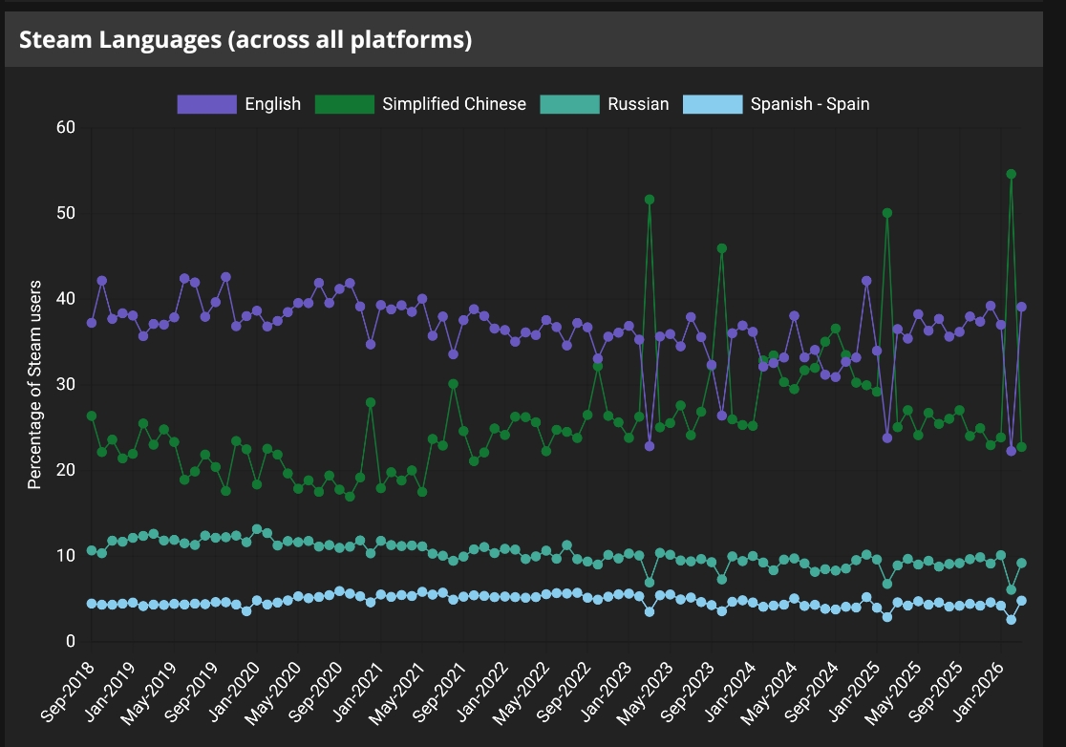Click the Spanish - Spain legend swatch
Screen dimensions: 1066x747
[713, 104]
